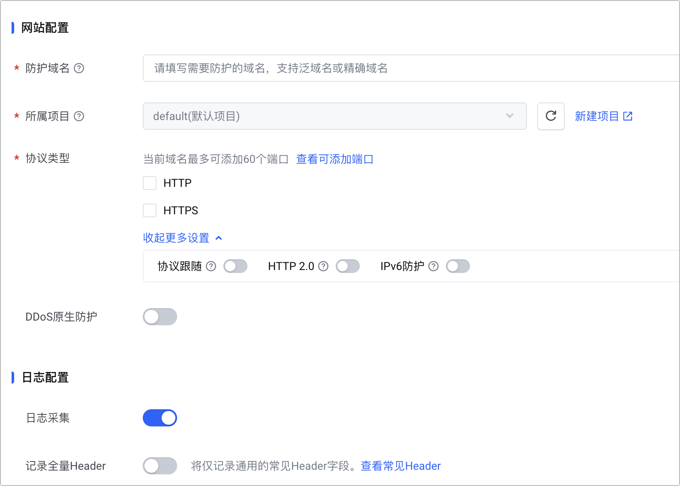Click the 网站配置 section heading
This screenshot has height=486, width=680.
[x=45, y=28]
